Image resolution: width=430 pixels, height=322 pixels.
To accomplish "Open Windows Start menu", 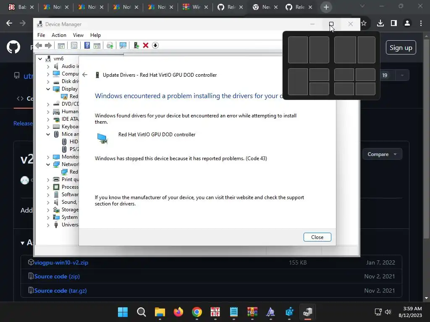I will click(x=123, y=312).
